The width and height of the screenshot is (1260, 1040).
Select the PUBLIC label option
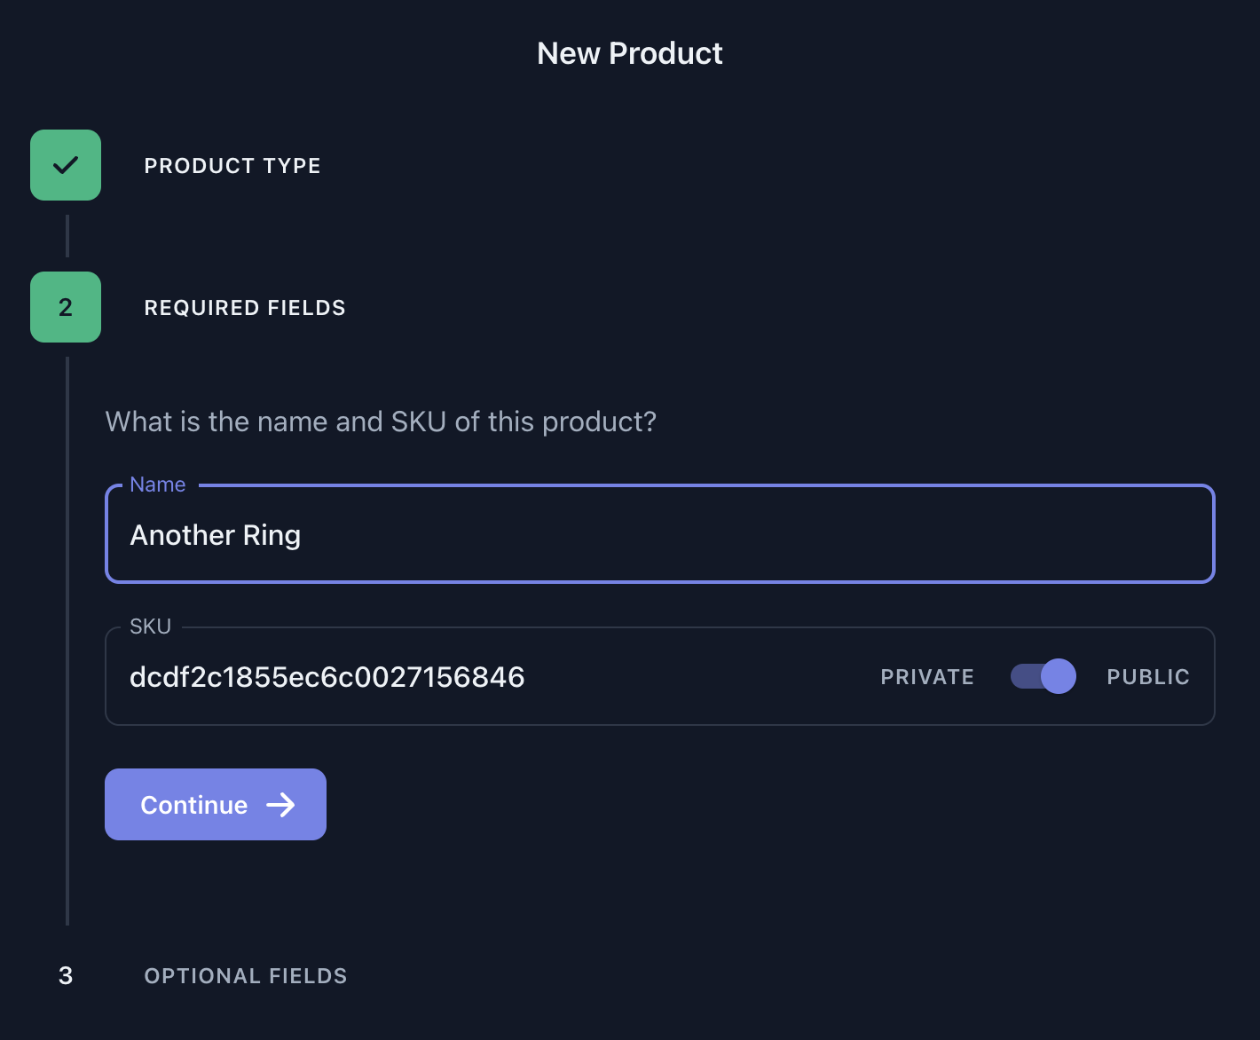pos(1148,677)
